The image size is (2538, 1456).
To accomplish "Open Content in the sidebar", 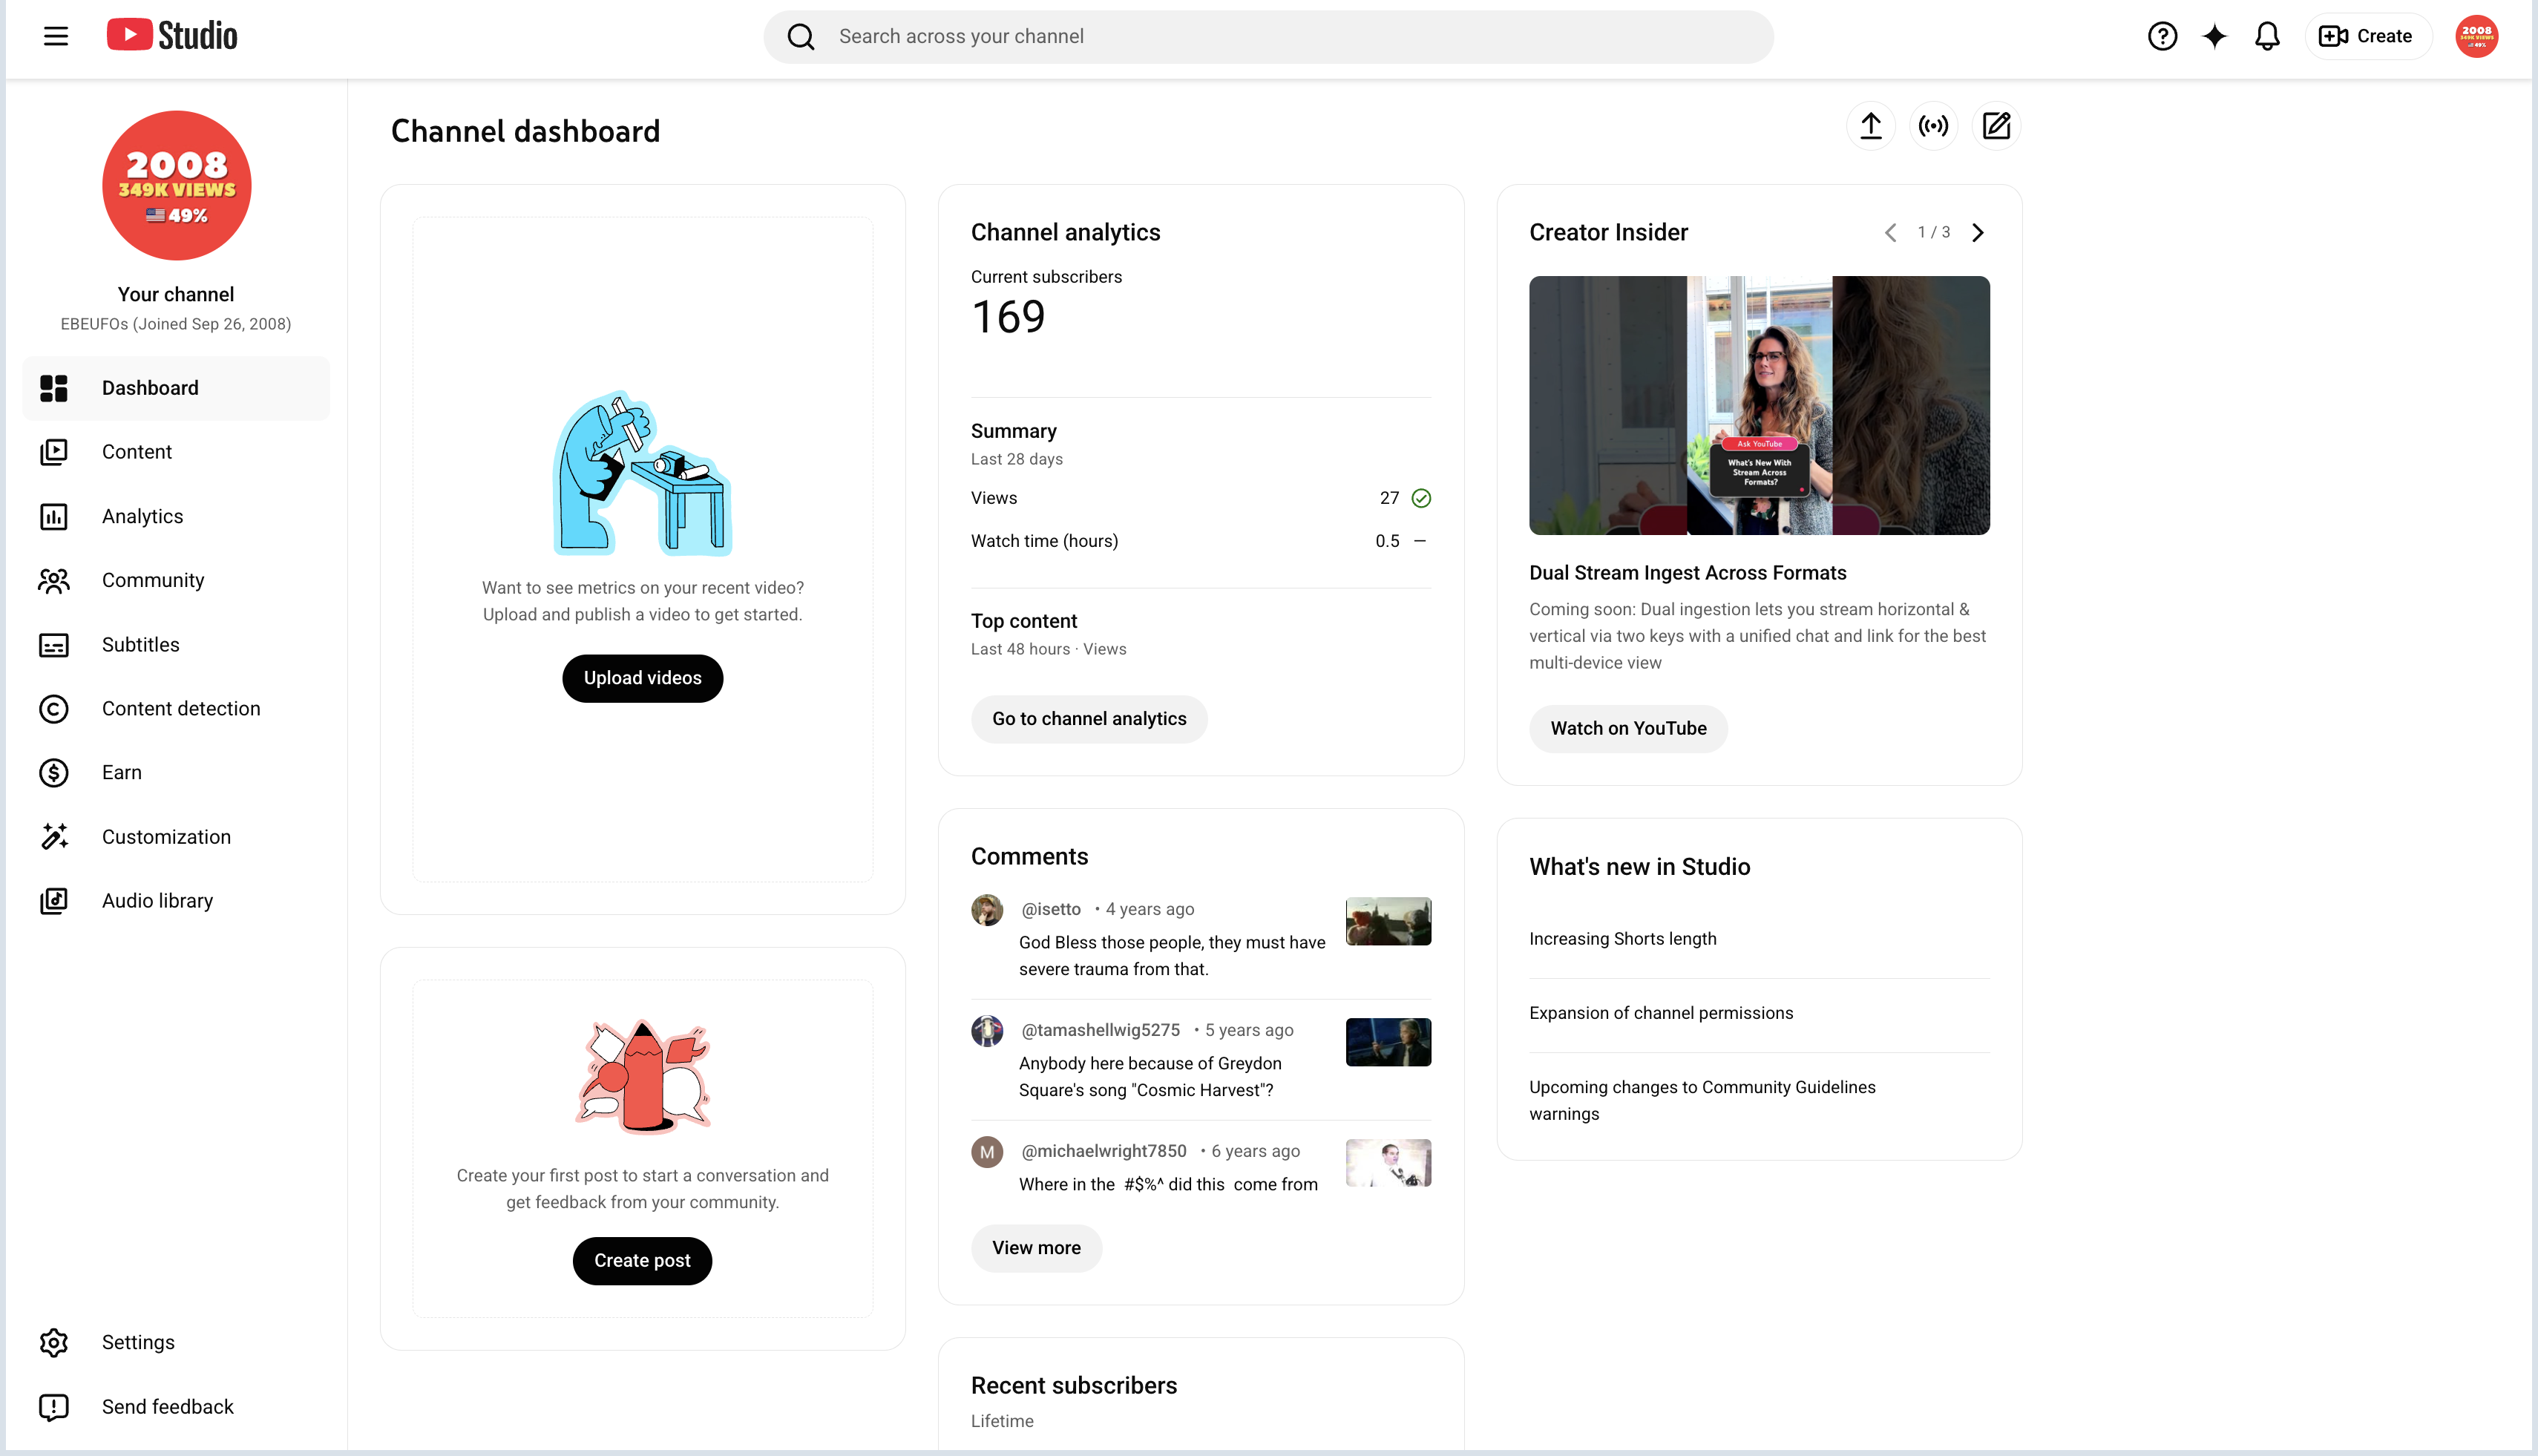I will point(176,452).
